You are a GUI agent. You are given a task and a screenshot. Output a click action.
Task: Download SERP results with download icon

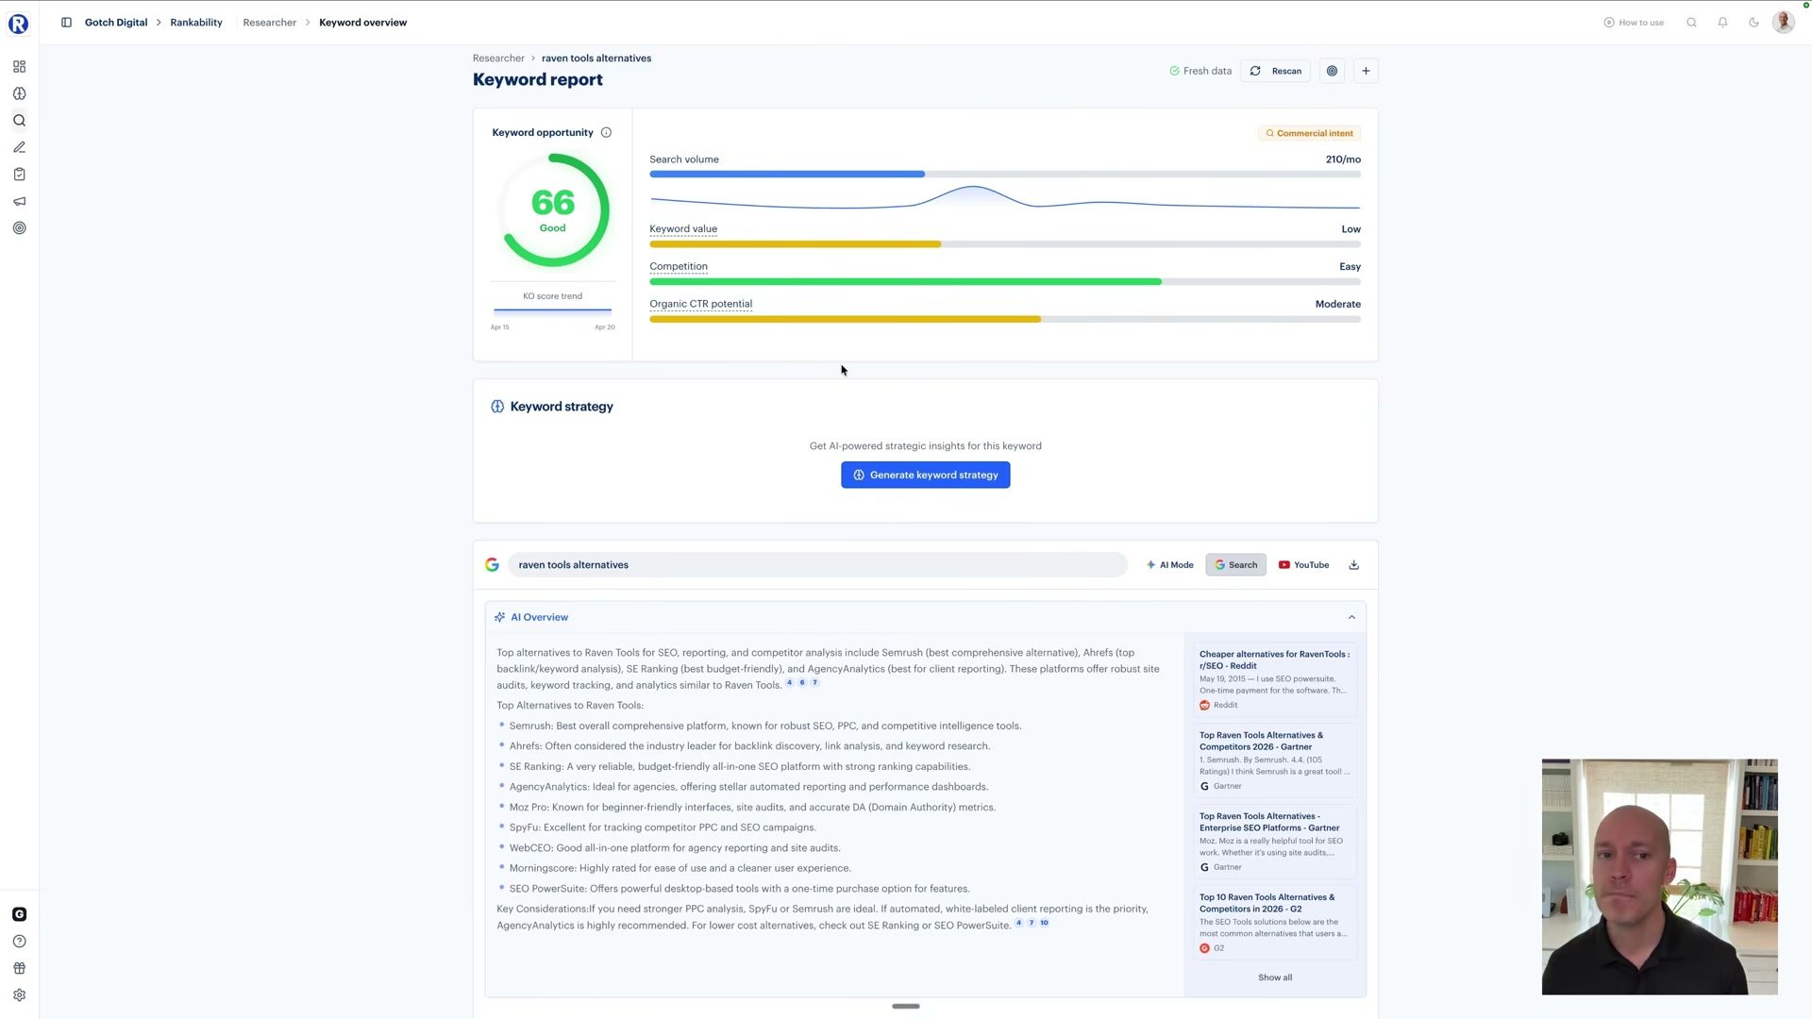[1353, 565]
